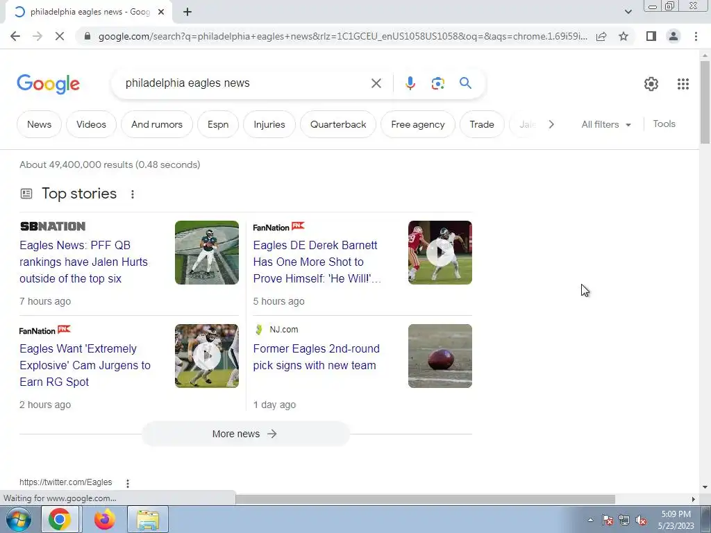Open three-dot menu beside twitter.com/Eagles

click(128, 483)
